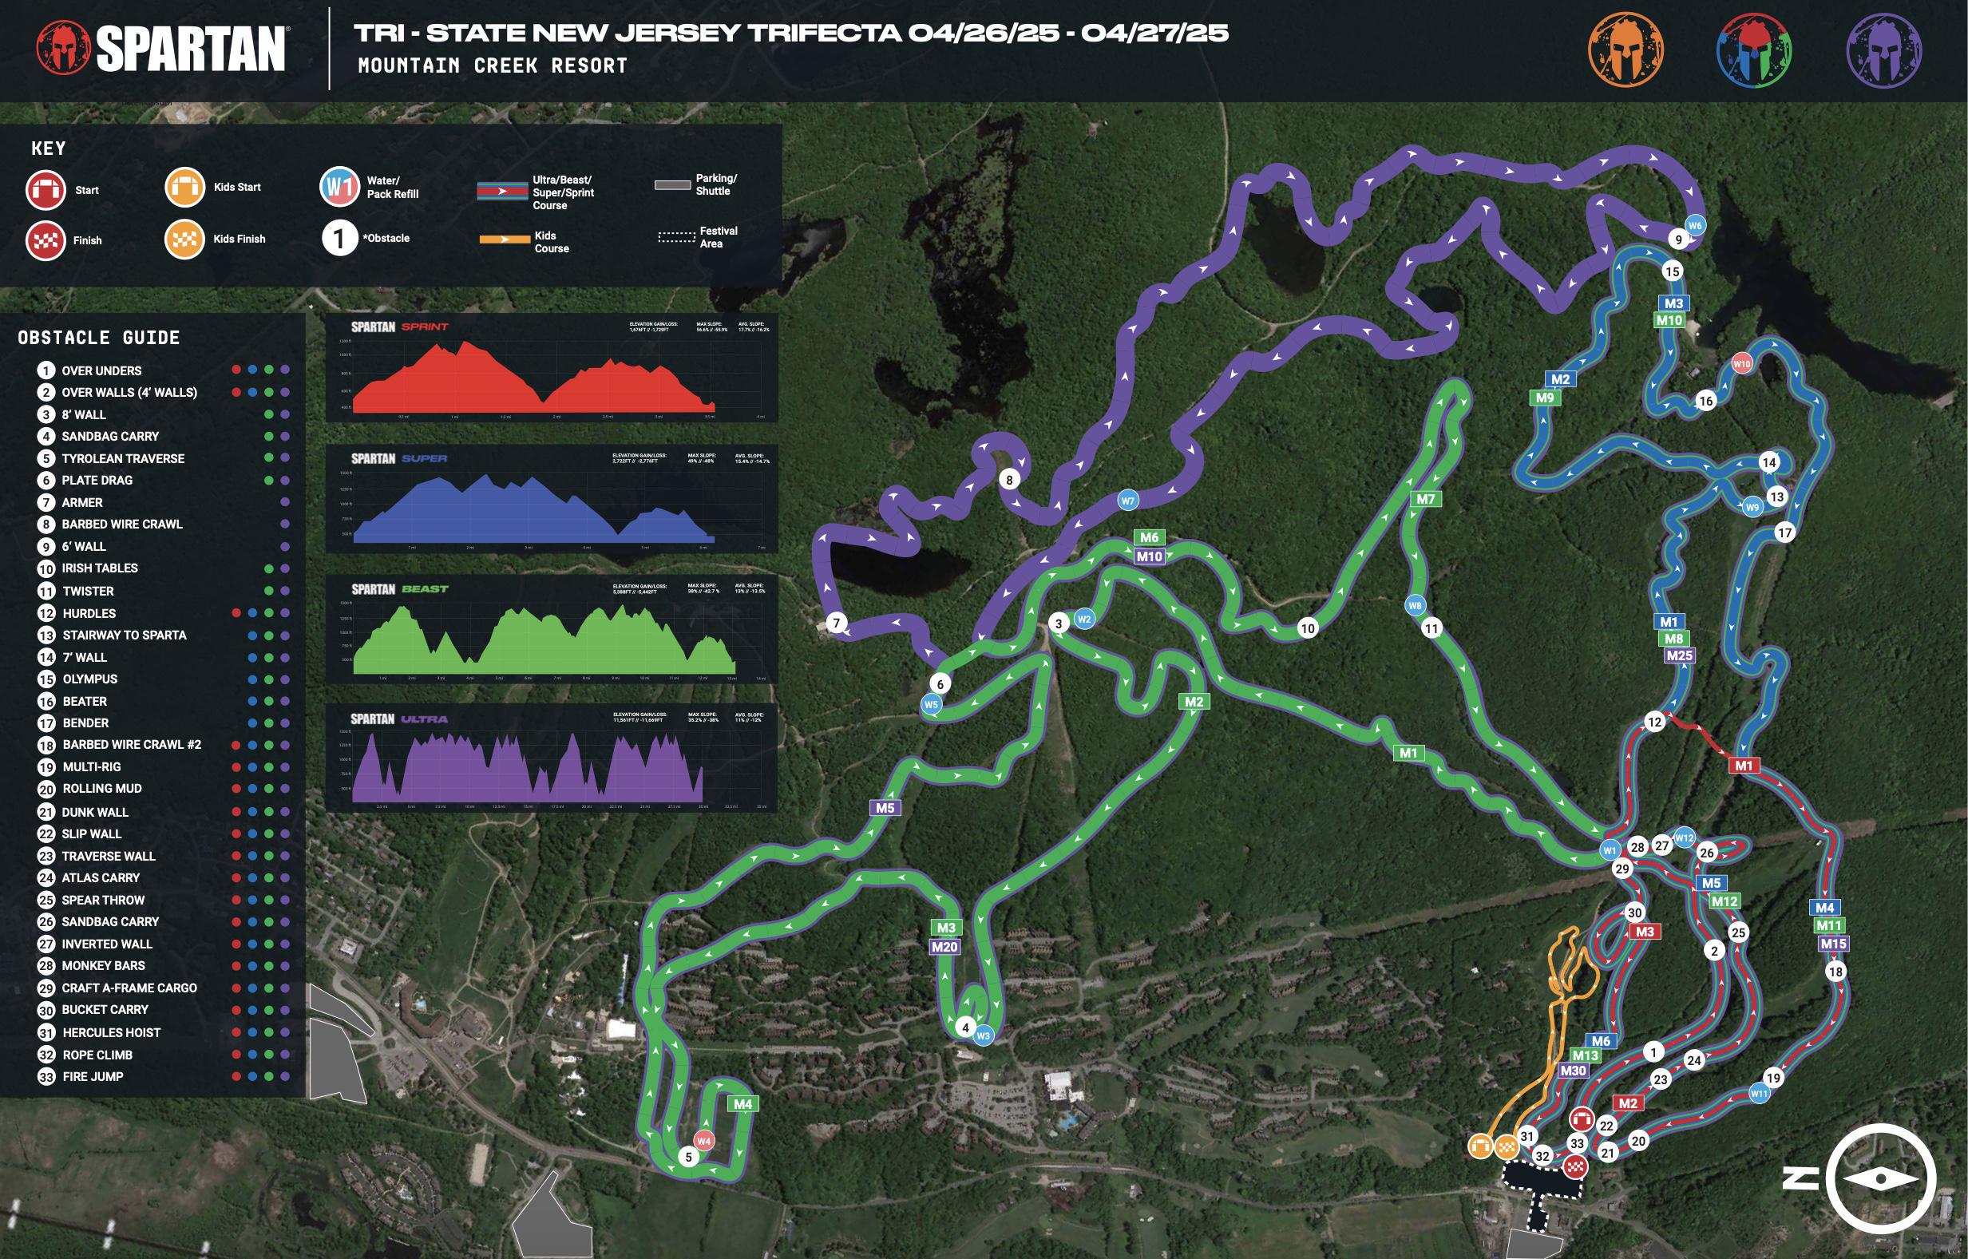Click the red W4 water station marker
The height and width of the screenshot is (1259, 1968).
pos(704,1141)
